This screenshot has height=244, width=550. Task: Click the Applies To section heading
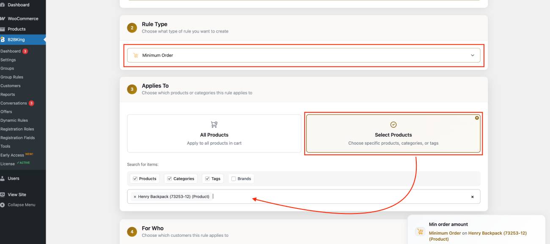pyautogui.click(x=155, y=85)
